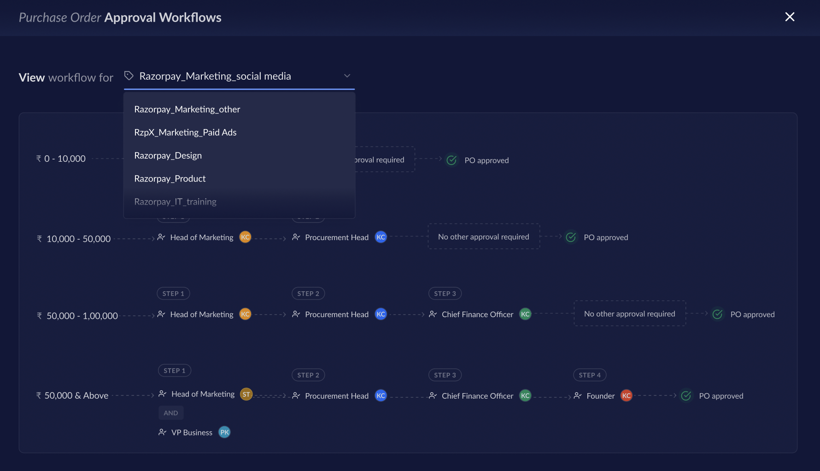The height and width of the screenshot is (471, 820).
Task: Click the STEP 1 badge in 50,000 - 1,00,000 row
Action: tap(173, 294)
